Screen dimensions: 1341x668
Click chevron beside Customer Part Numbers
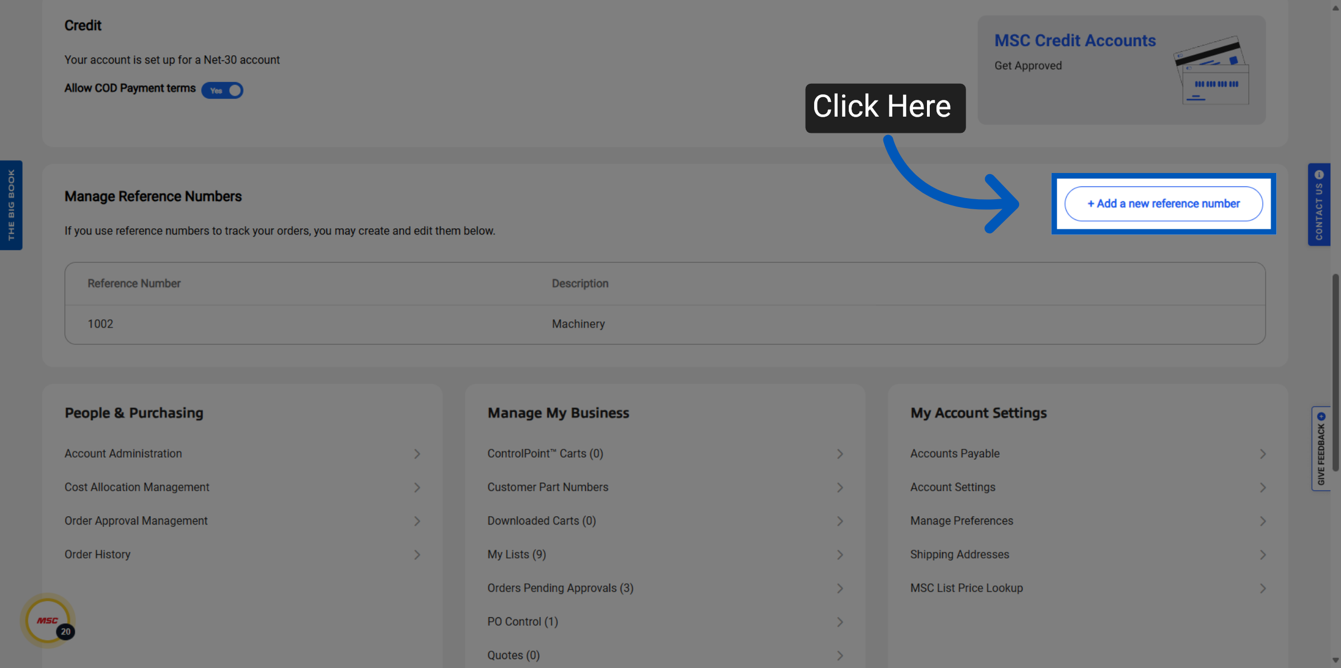[x=840, y=487]
